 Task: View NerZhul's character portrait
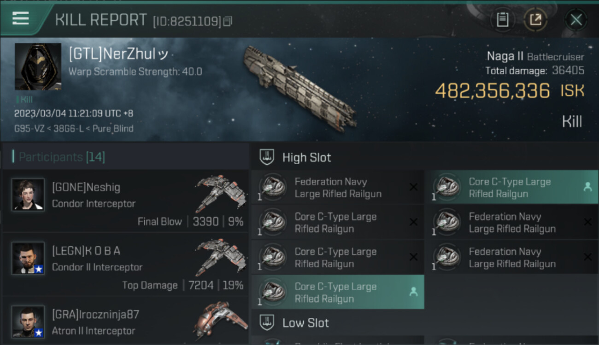coord(38,67)
